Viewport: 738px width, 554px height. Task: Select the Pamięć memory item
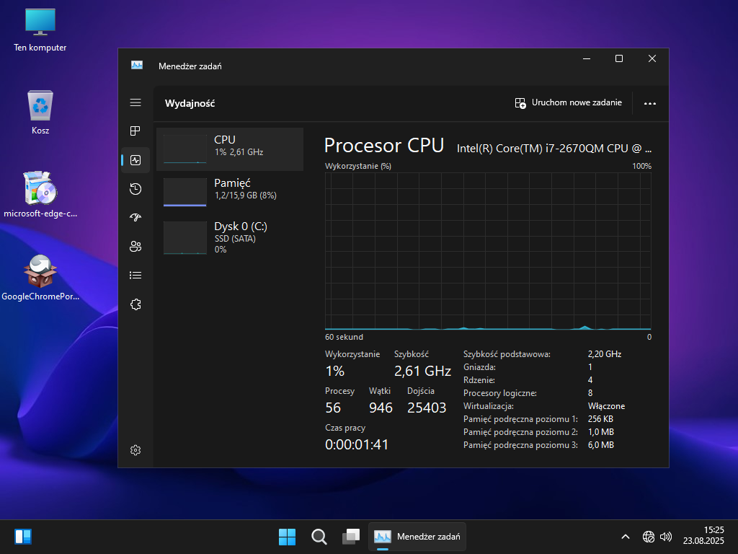[x=230, y=193]
